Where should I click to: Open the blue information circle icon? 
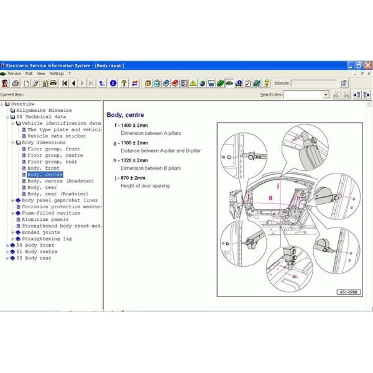coord(113,83)
